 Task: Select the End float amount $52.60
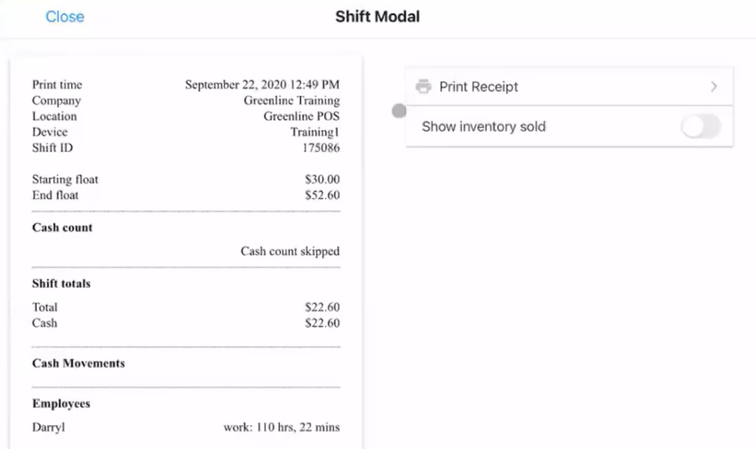point(322,195)
